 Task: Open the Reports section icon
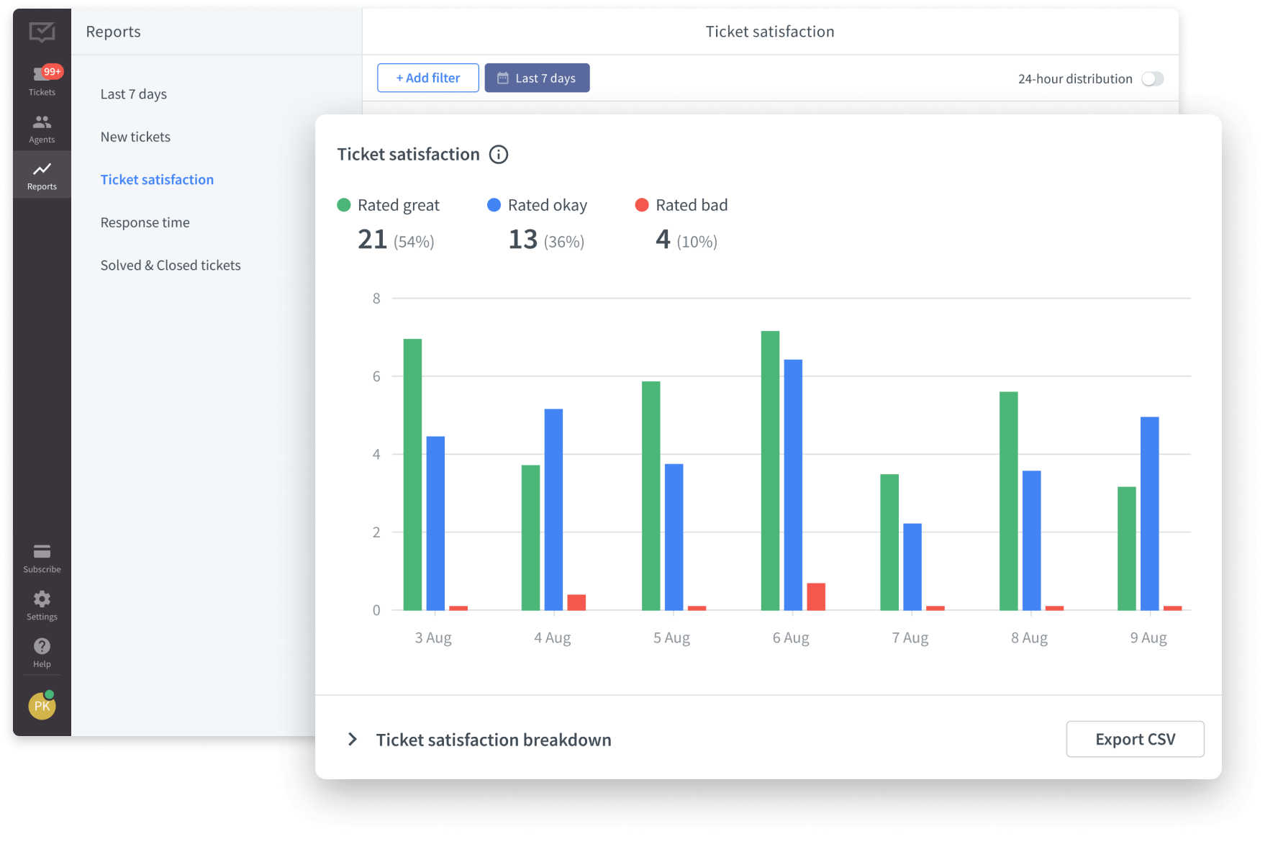point(41,171)
